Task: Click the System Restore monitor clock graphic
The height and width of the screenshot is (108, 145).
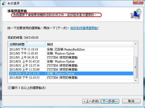Action: point(136,14)
